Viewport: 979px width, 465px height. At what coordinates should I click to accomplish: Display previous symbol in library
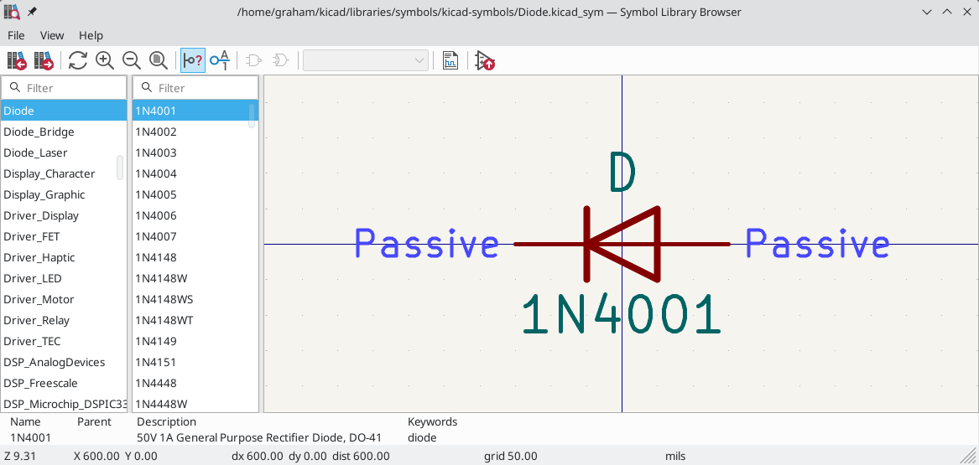(x=17, y=60)
